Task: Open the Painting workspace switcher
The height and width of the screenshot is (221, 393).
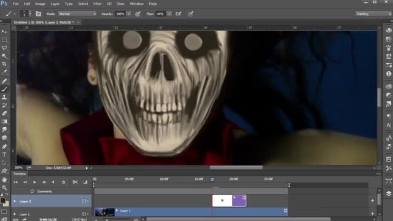Action: (x=373, y=14)
